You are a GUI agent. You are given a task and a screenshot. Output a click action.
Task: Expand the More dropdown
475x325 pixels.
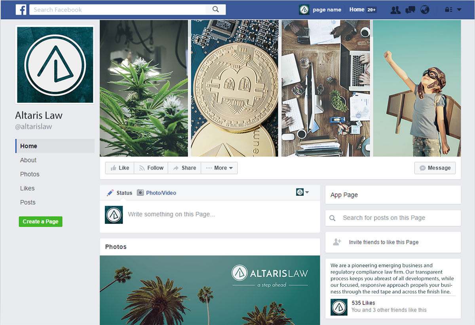coord(219,168)
